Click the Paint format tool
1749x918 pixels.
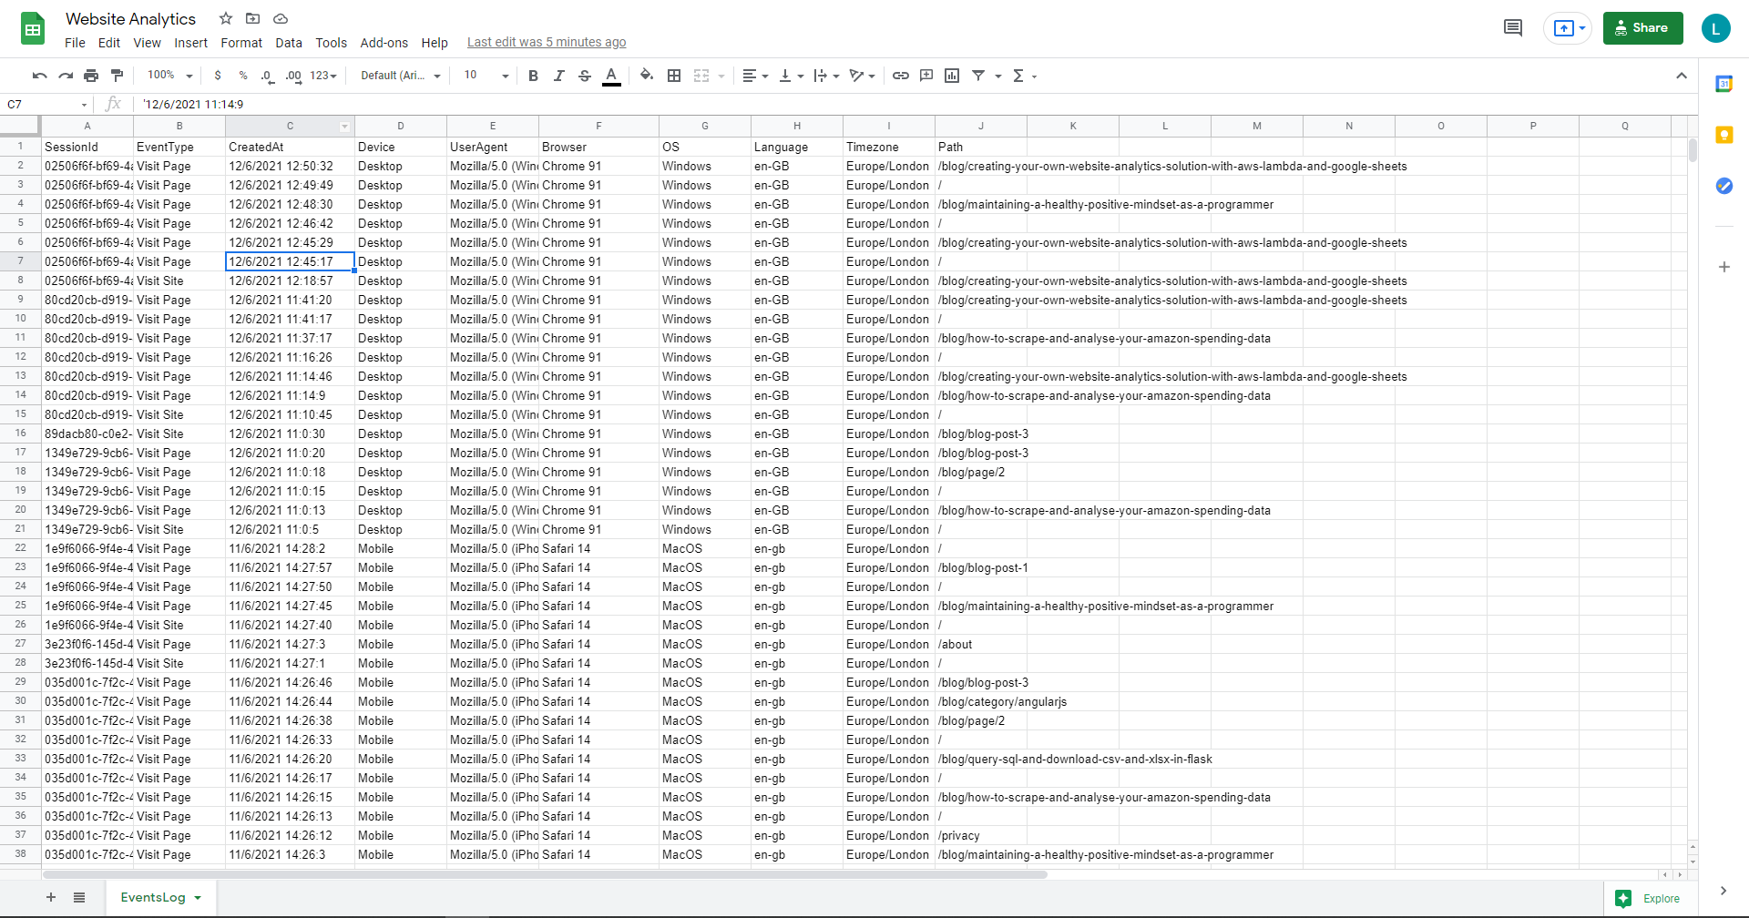point(117,76)
